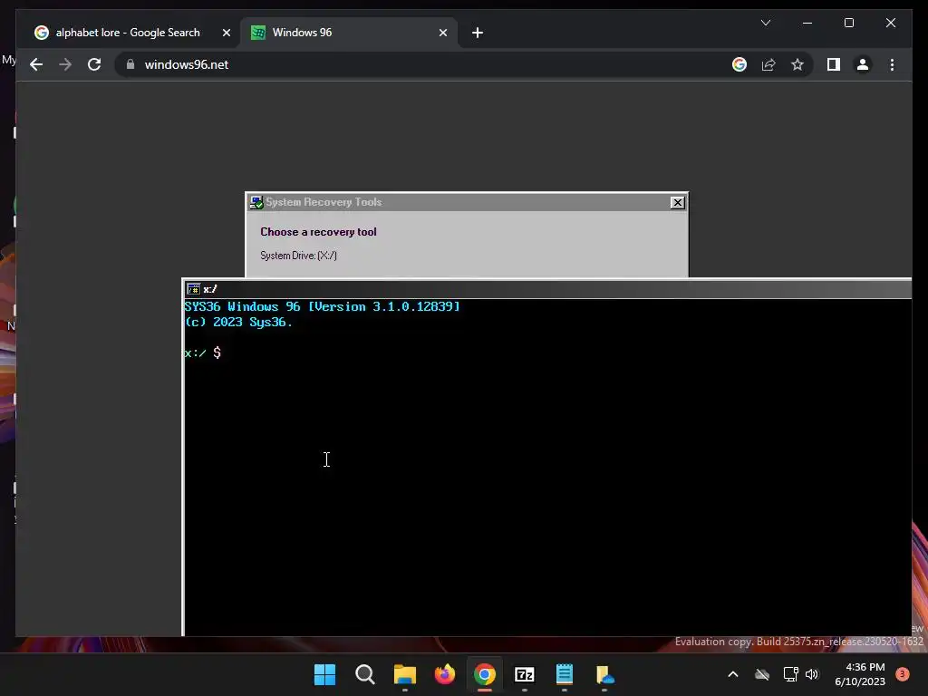This screenshot has width=928, height=696.
Task: Open Firefox from the taskbar
Action: coord(444,674)
